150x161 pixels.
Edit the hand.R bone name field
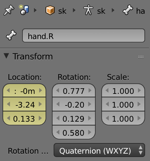point(83,36)
